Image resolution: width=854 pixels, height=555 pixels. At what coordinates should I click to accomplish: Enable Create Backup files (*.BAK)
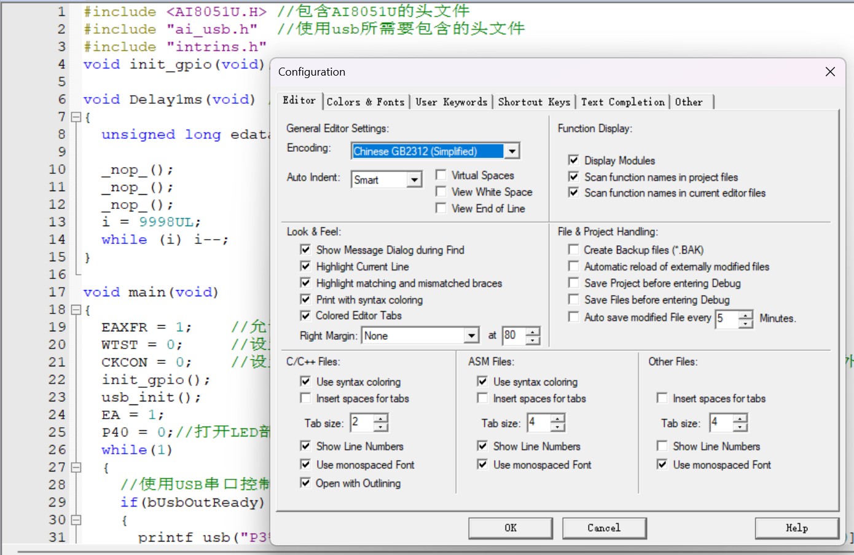[573, 250]
